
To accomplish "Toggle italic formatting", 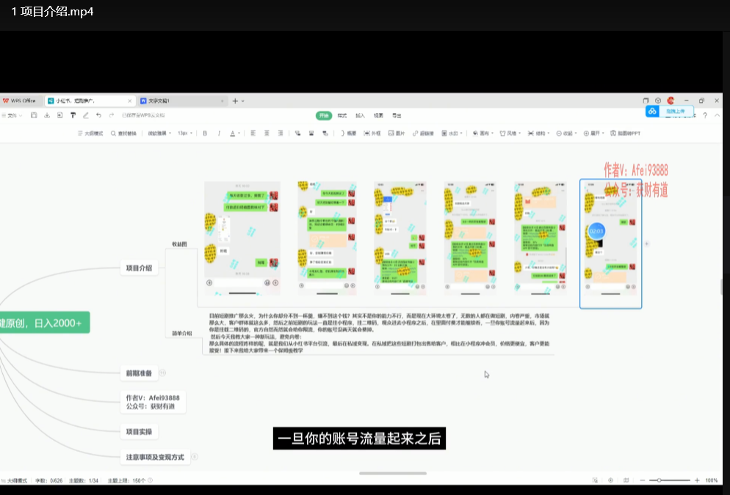I will point(219,133).
